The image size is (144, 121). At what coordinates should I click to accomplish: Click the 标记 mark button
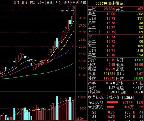66,3
